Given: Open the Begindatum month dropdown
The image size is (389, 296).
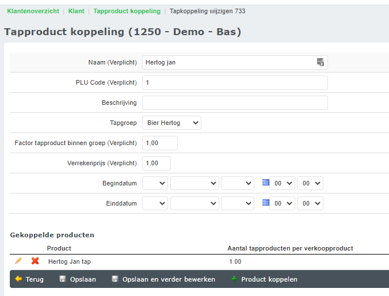Looking at the screenshot, I should [194, 183].
